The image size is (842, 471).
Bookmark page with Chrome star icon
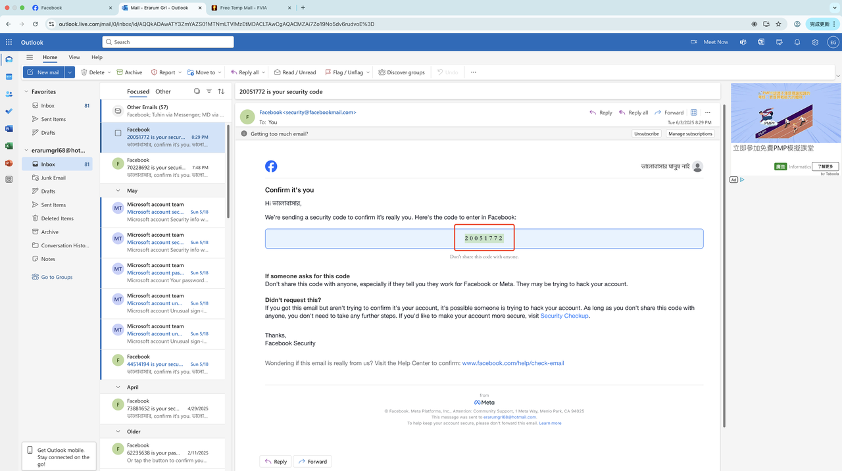tap(779, 24)
